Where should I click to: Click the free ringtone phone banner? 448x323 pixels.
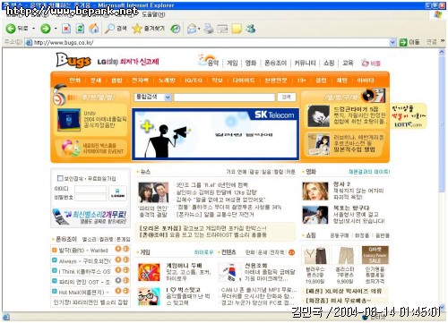click(90, 217)
